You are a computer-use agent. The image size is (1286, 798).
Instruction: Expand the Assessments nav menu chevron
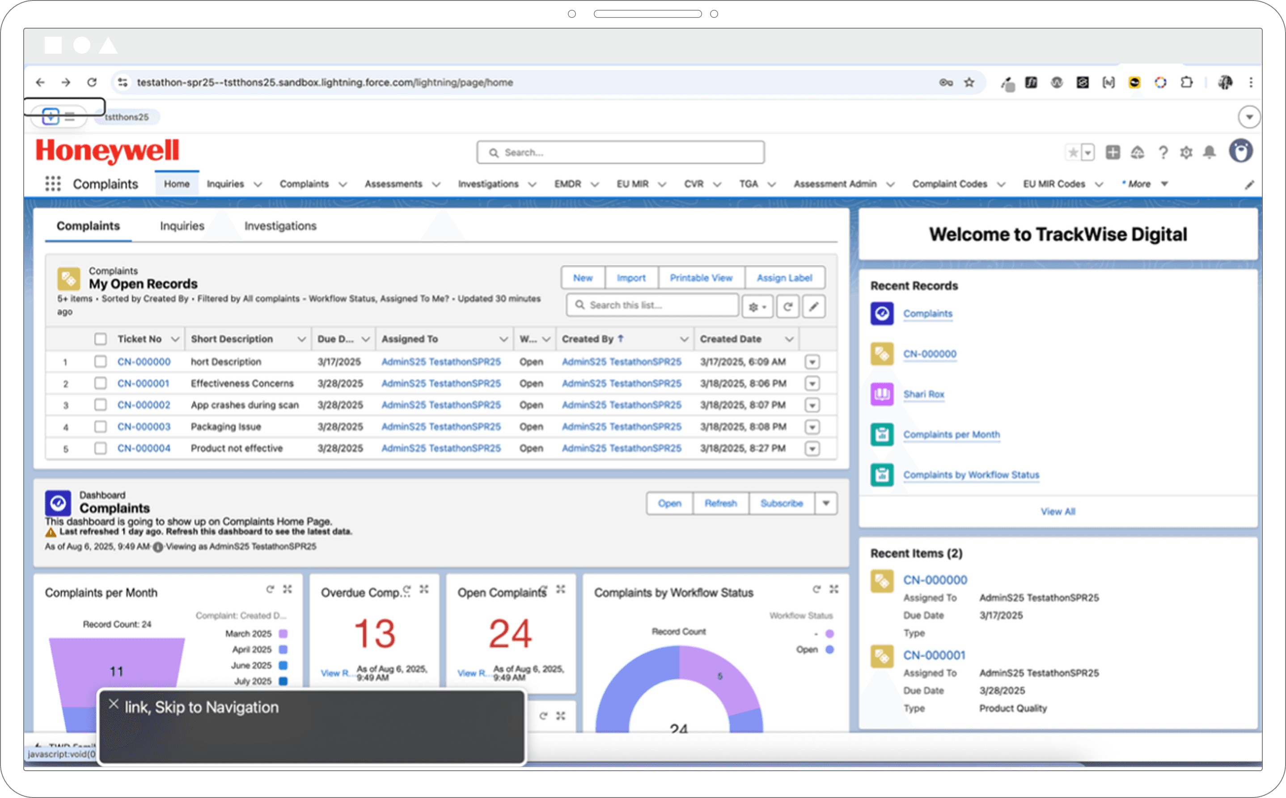[x=436, y=184]
